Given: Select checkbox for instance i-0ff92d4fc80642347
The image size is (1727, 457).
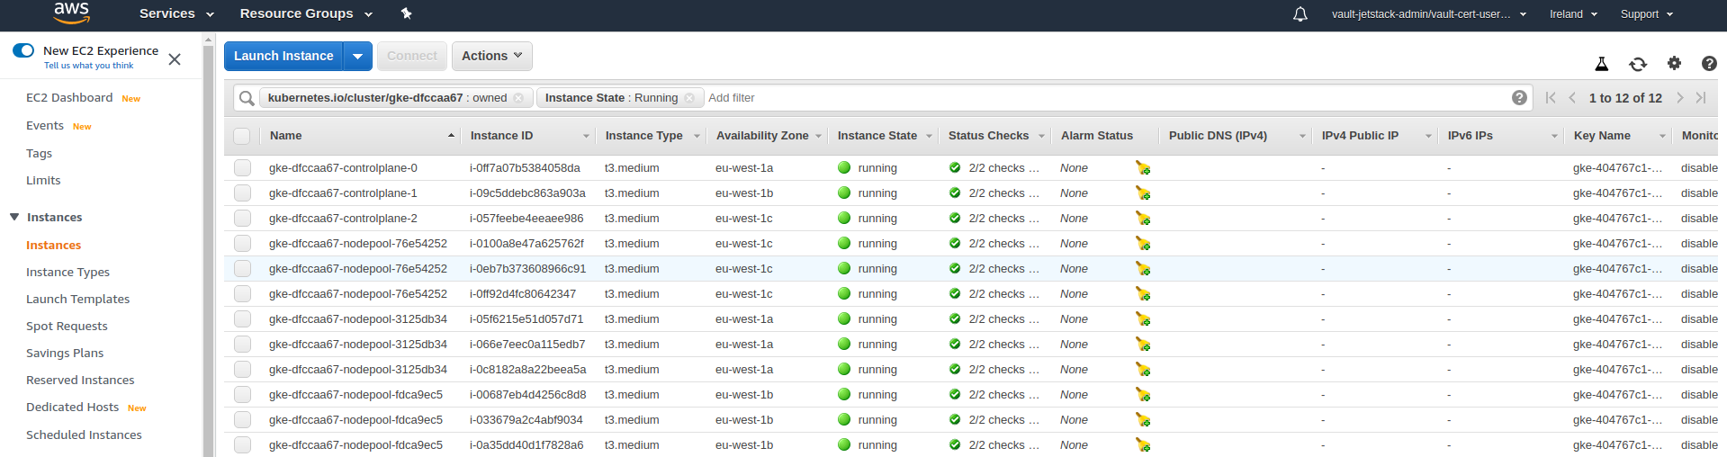Looking at the screenshot, I should pos(242,294).
